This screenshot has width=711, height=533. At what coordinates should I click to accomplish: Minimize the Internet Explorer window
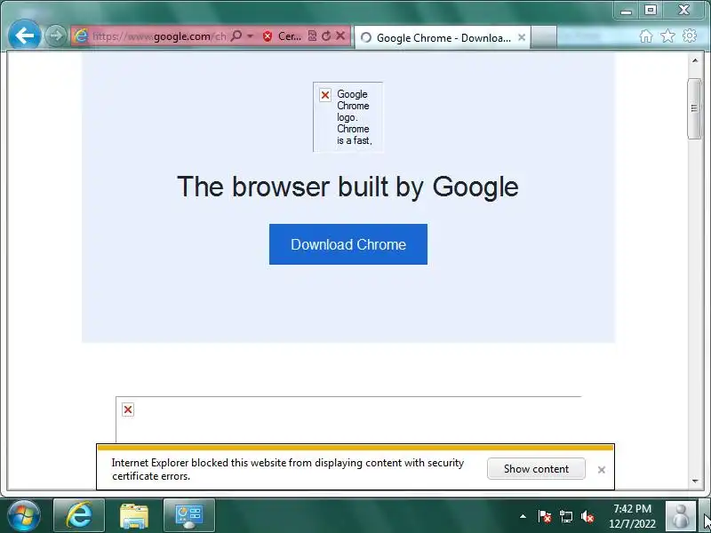(627, 11)
